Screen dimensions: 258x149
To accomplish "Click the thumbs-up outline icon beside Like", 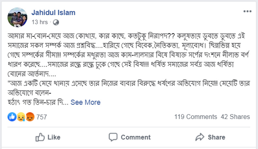I will tap(40, 137).
